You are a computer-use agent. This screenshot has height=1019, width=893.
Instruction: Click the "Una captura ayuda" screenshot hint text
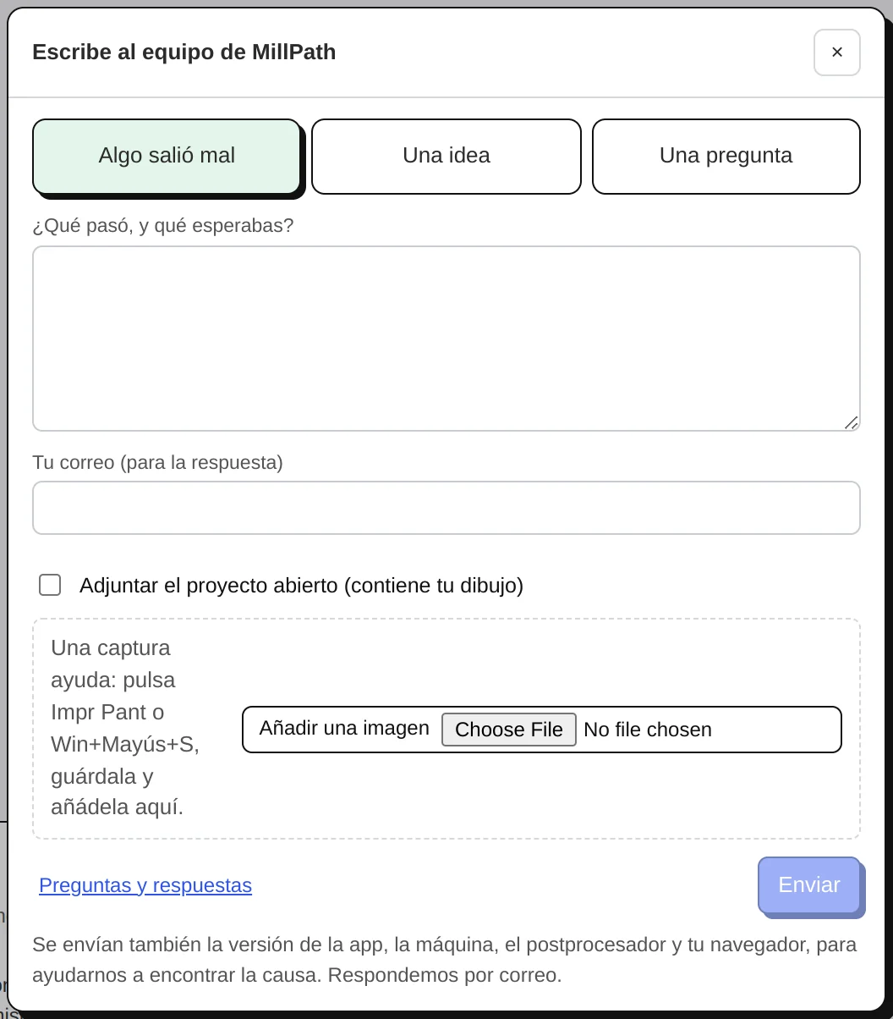[125, 728]
